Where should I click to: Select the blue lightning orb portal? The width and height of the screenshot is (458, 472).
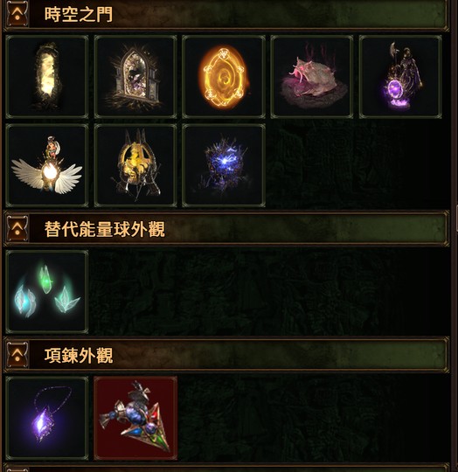click(224, 165)
